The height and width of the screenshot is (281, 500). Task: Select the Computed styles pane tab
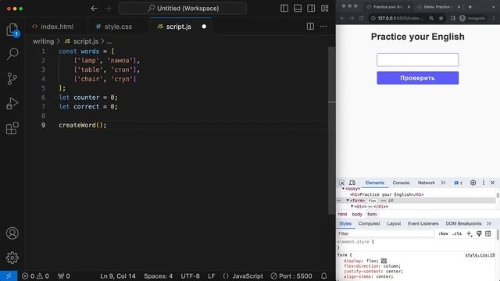pyautogui.click(x=369, y=224)
